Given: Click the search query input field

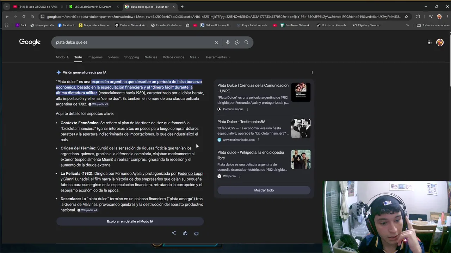Looking at the screenshot, I should pyautogui.click(x=134, y=42).
